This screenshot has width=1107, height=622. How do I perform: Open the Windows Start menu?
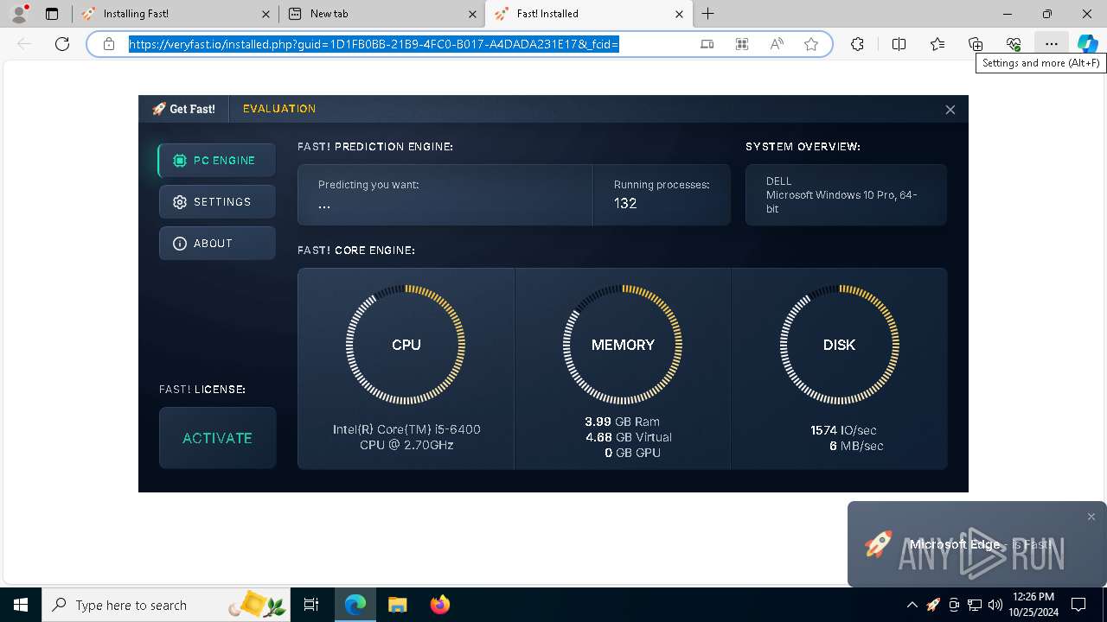point(21,605)
